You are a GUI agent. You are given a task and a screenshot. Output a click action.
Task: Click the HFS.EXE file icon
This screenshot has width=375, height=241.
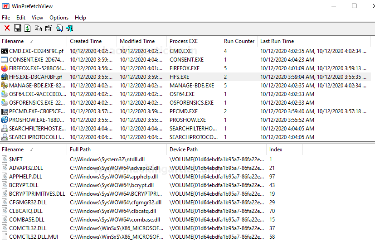[x=5, y=77]
